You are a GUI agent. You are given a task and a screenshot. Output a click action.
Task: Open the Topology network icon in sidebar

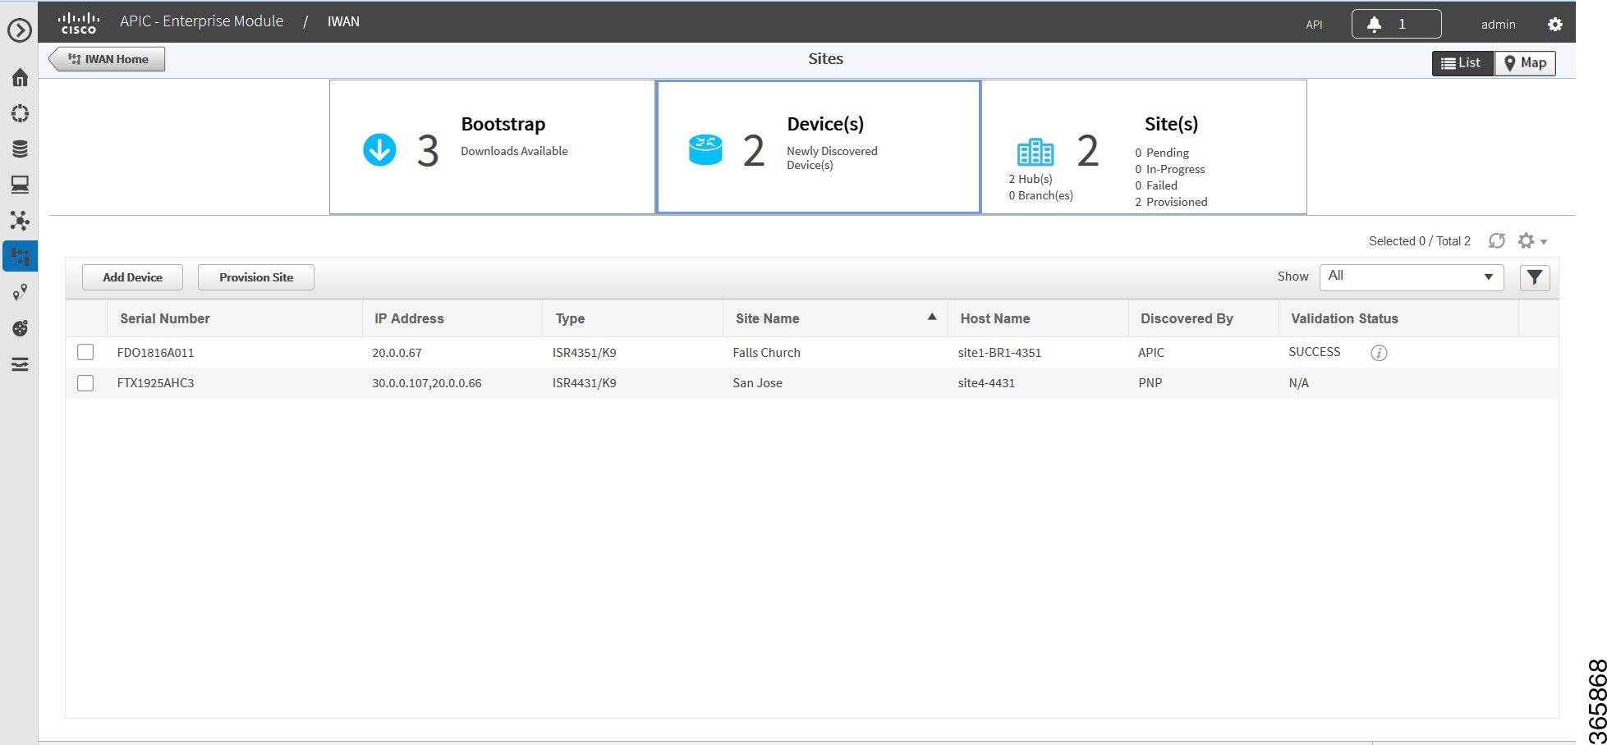pos(20,220)
